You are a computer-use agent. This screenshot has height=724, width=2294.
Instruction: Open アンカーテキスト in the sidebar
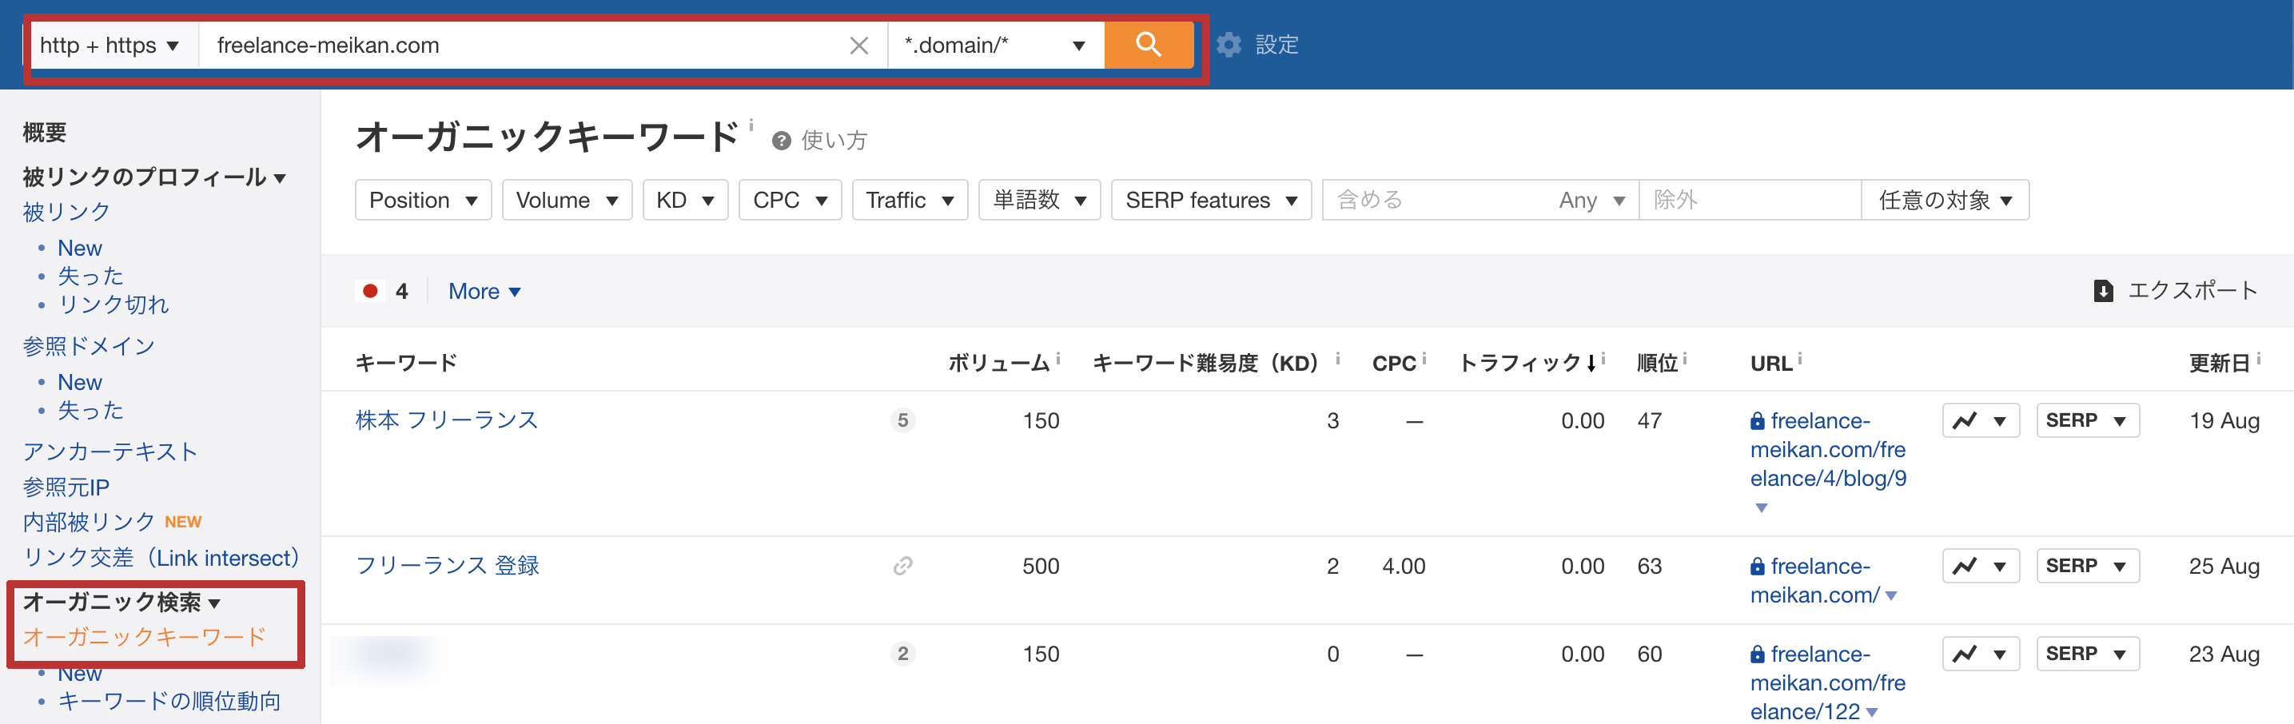110,452
